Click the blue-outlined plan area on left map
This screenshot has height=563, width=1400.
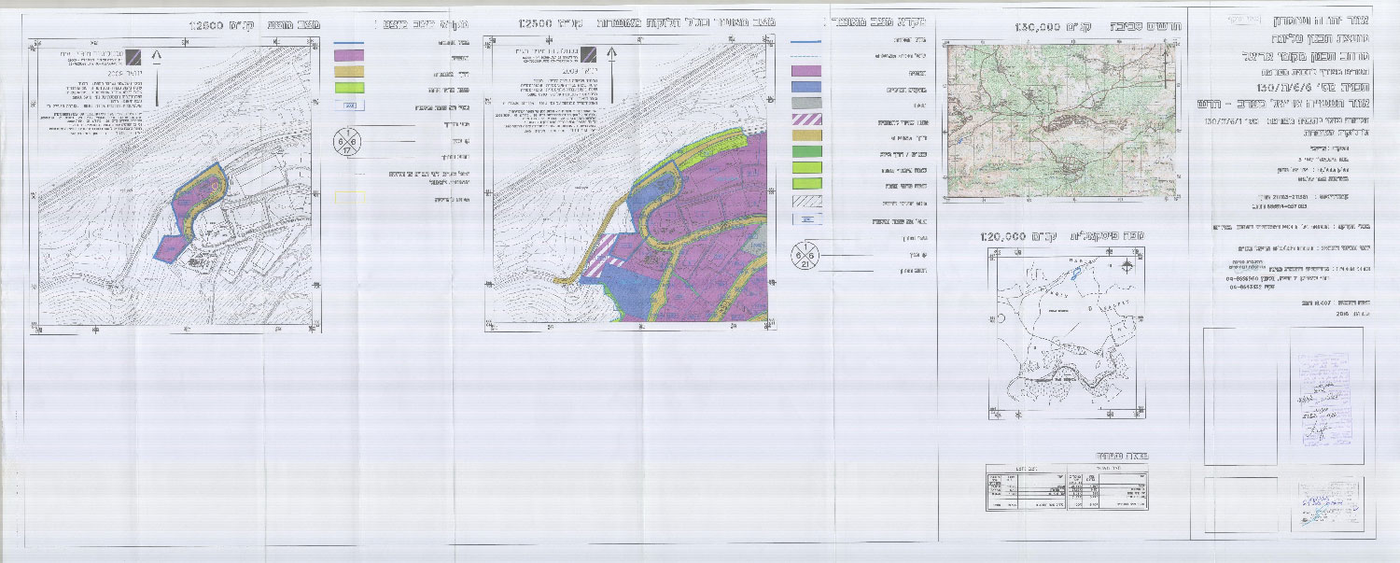coord(192,209)
